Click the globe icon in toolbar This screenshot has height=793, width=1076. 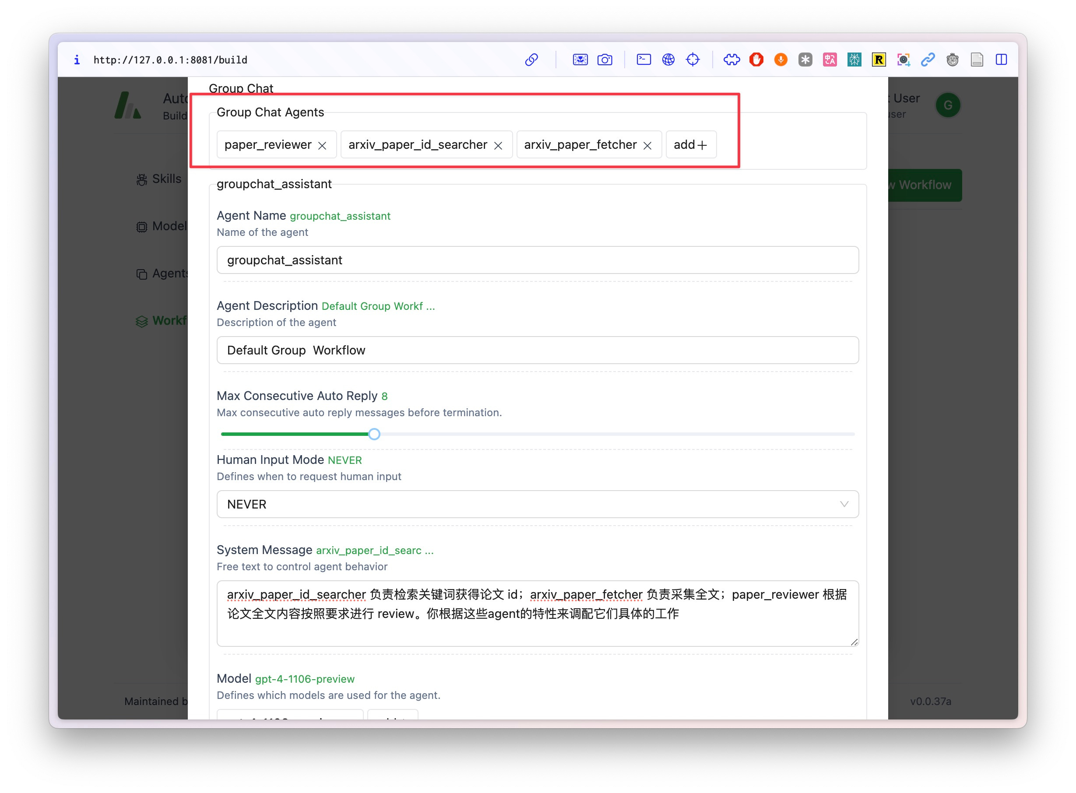[x=668, y=60]
